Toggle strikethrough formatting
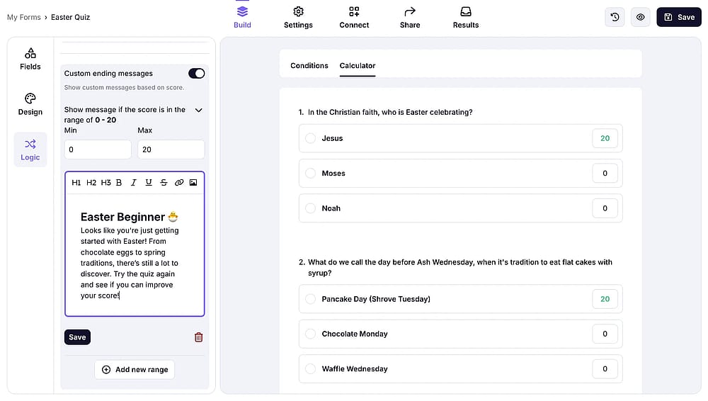The height and width of the screenshot is (401, 708). pyautogui.click(x=164, y=183)
